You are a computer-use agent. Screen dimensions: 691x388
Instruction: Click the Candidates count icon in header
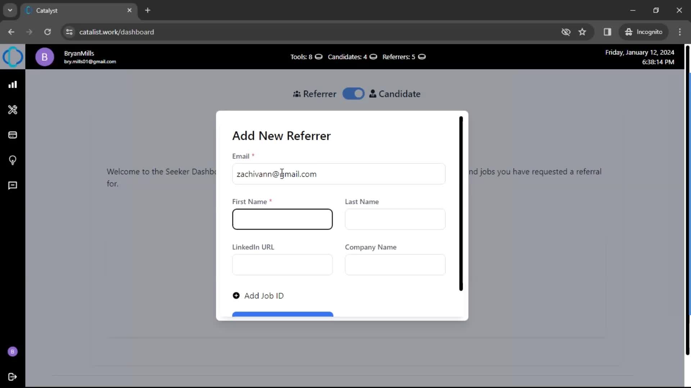[374, 57]
